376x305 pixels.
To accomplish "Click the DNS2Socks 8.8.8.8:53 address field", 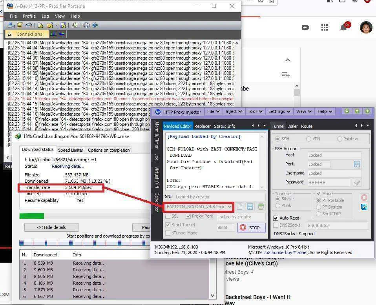I will [338, 225].
